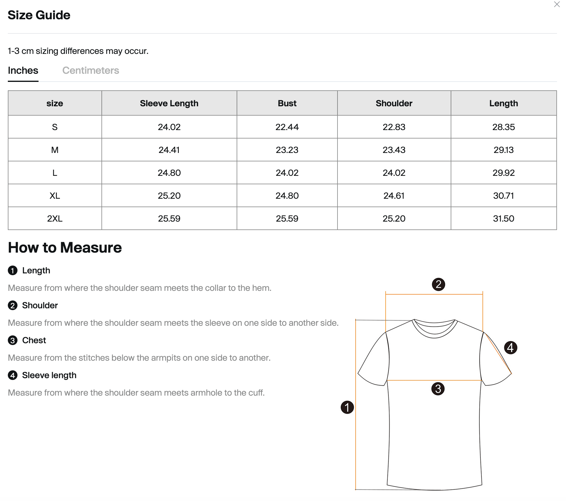The image size is (566, 501).
Task: Click the Sleeve Length column header
Action: coord(169,103)
